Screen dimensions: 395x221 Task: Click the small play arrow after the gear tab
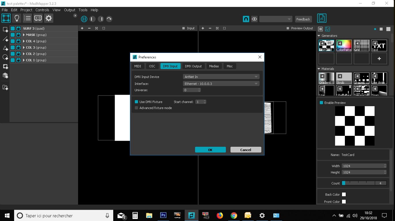point(75,16)
